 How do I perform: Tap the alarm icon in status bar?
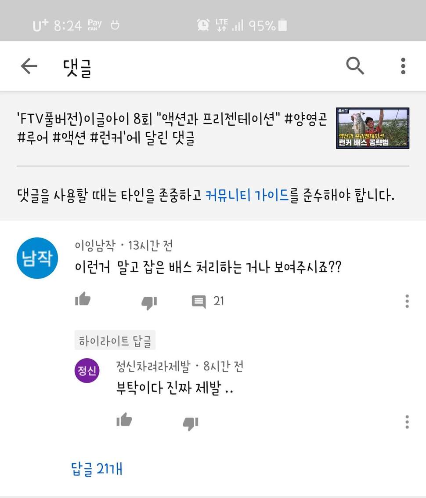203,25
